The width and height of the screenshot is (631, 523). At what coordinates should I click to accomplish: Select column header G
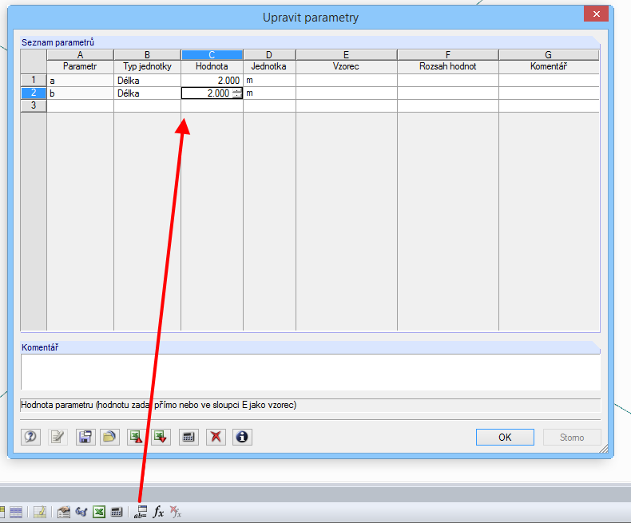click(549, 55)
